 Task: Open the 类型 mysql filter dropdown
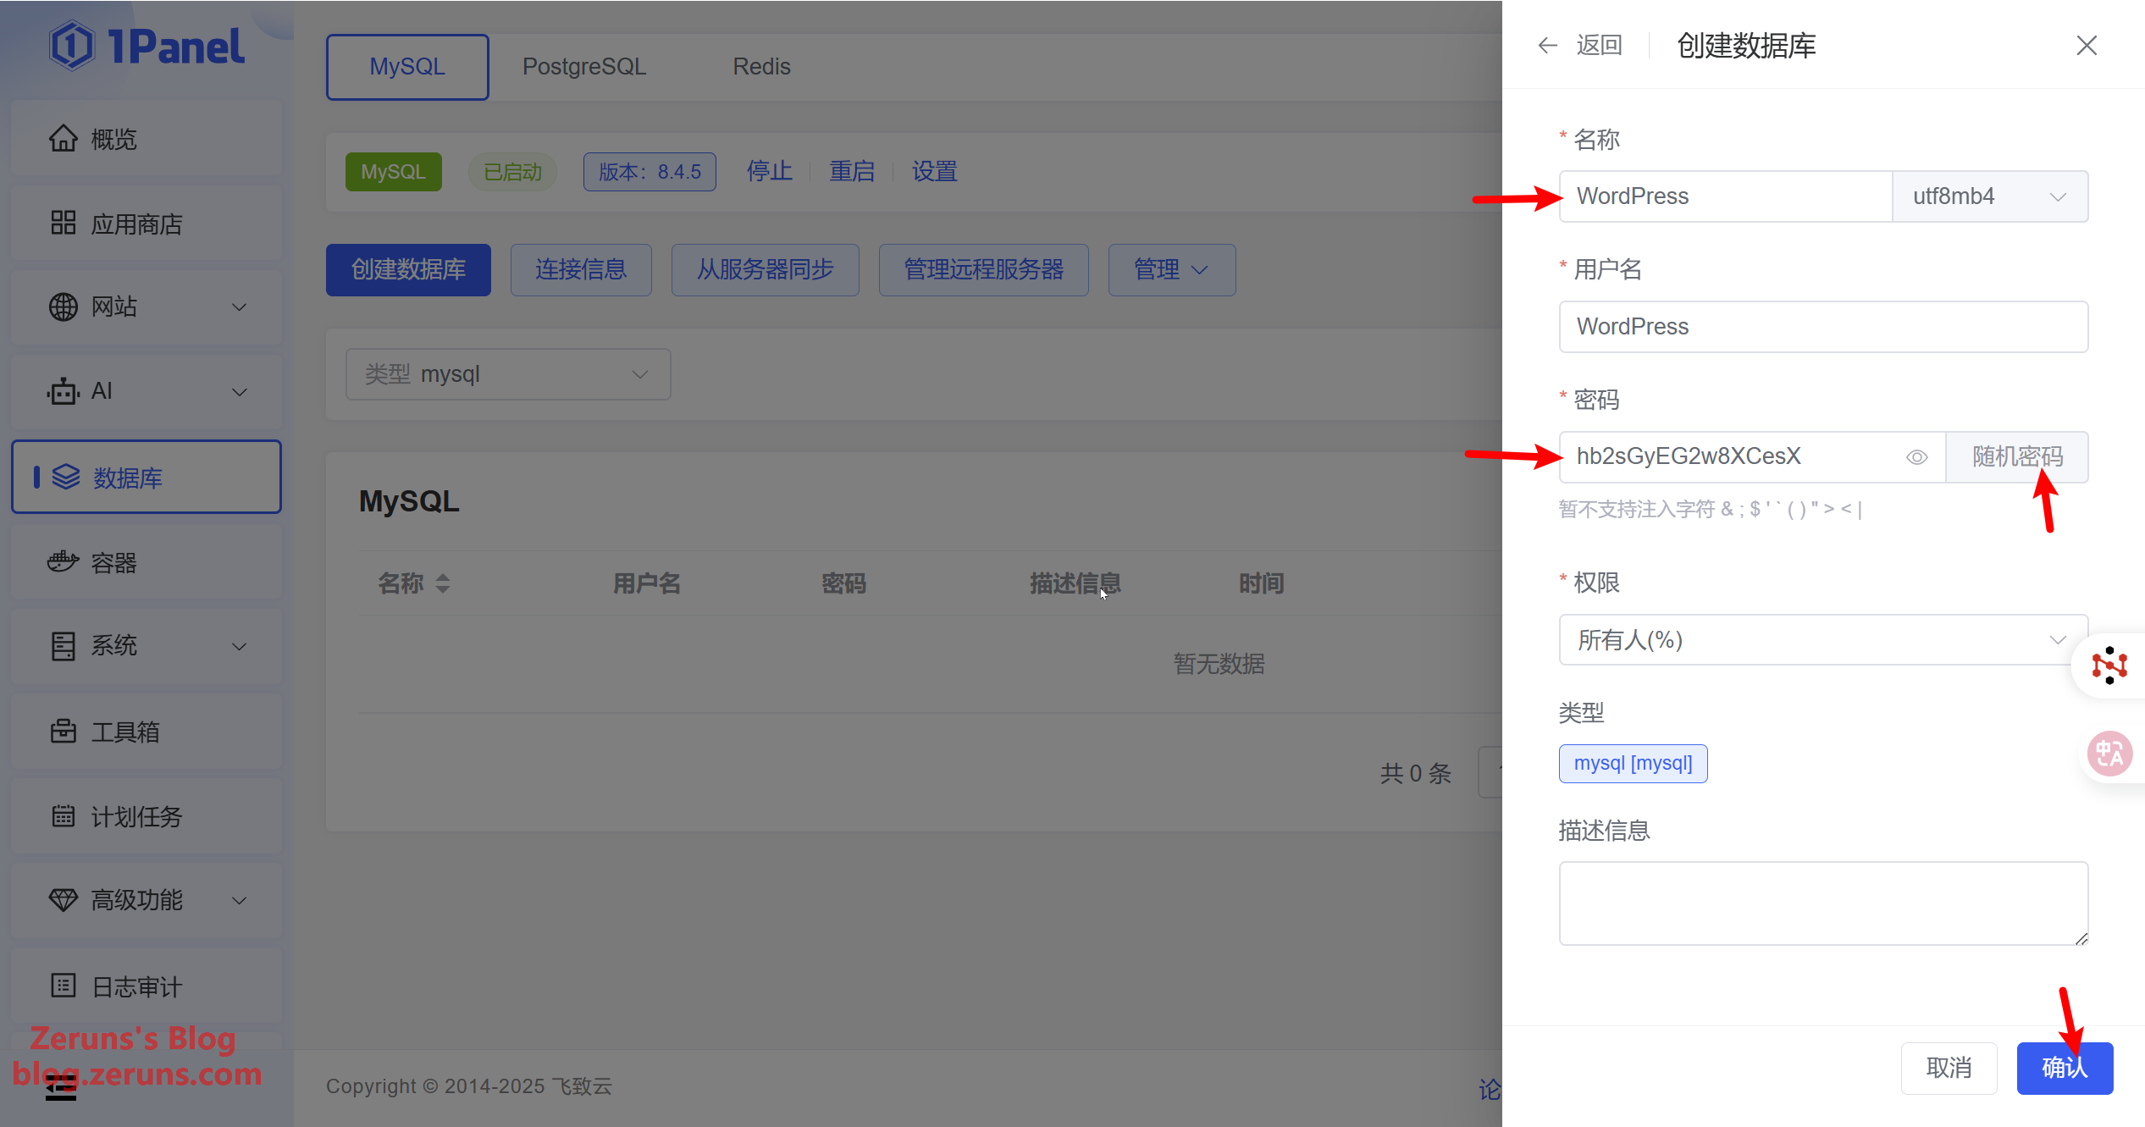[508, 374]
